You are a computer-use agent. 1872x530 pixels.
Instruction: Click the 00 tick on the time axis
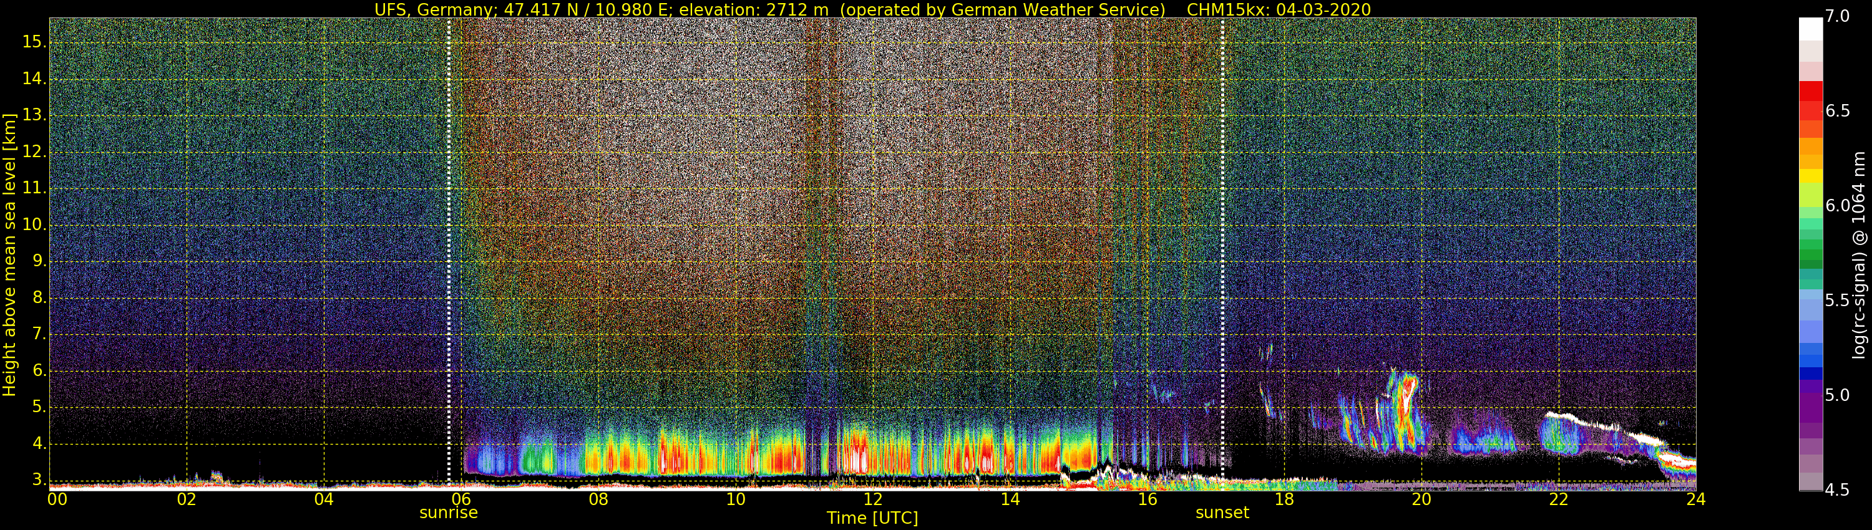57,499
